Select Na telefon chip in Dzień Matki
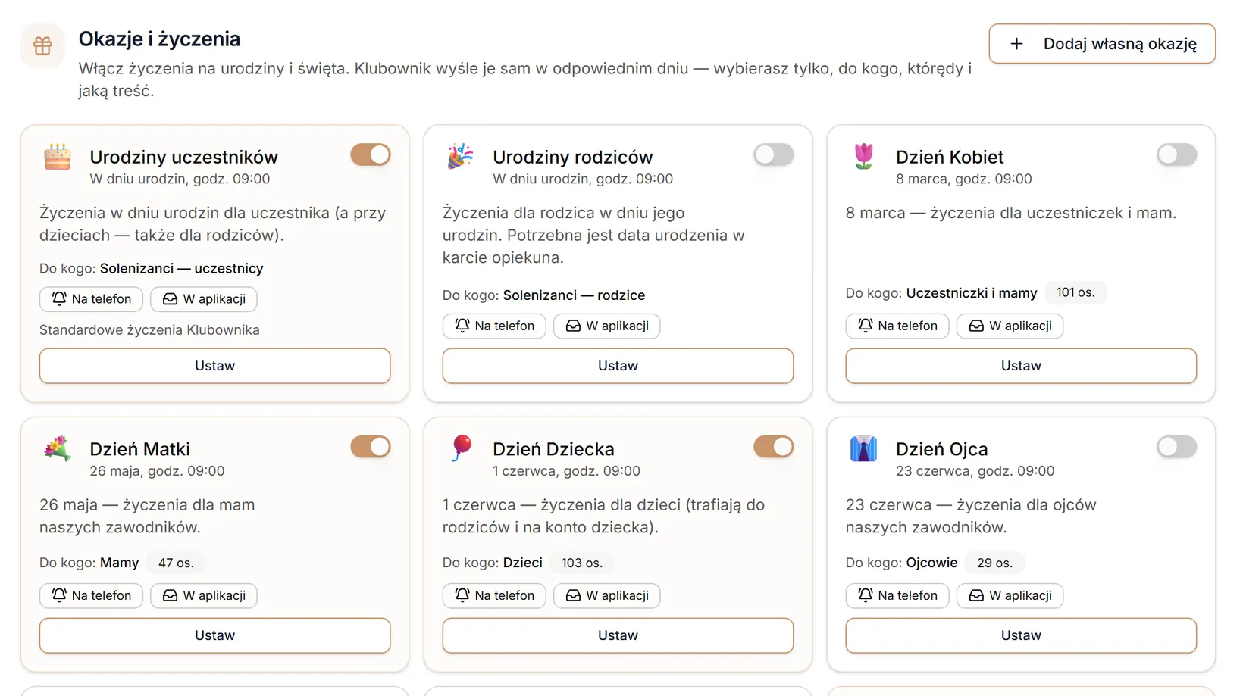This screenshot has height=696, width=1243. [x=91, y=595]
